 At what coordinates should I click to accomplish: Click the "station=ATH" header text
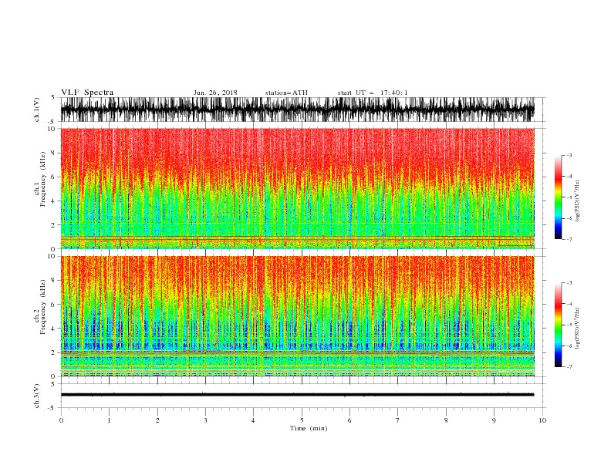(286, 93)
